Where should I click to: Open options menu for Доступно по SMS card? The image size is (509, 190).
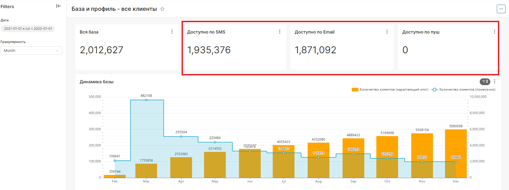click(x=280, y=32)
